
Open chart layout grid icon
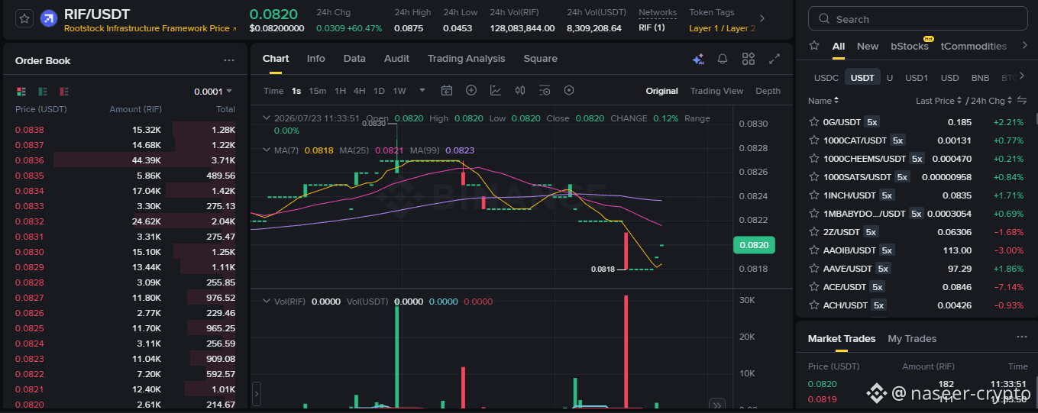pos(749,59)
